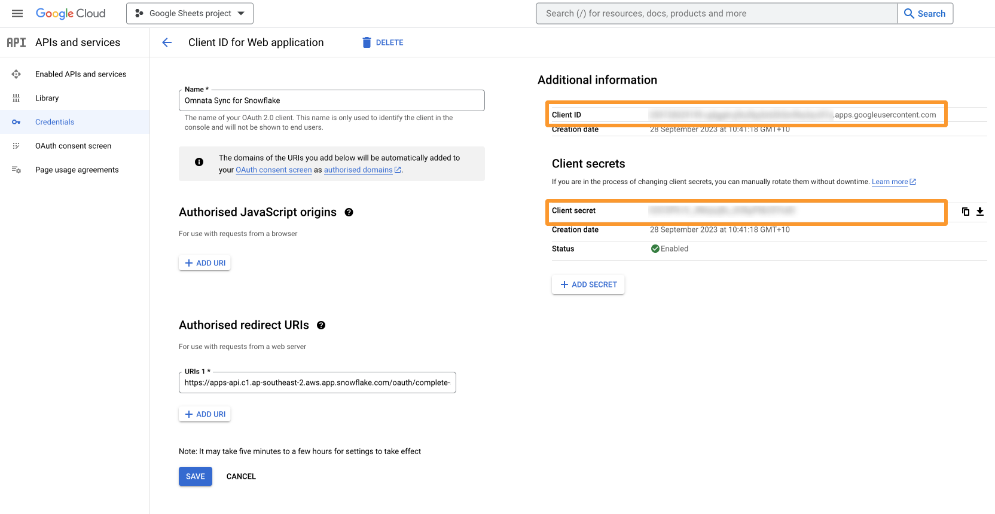Select Credentials in the sidebar
This screenshot has width=995, height=514.
pyautogui.click(x=54, y=122)
